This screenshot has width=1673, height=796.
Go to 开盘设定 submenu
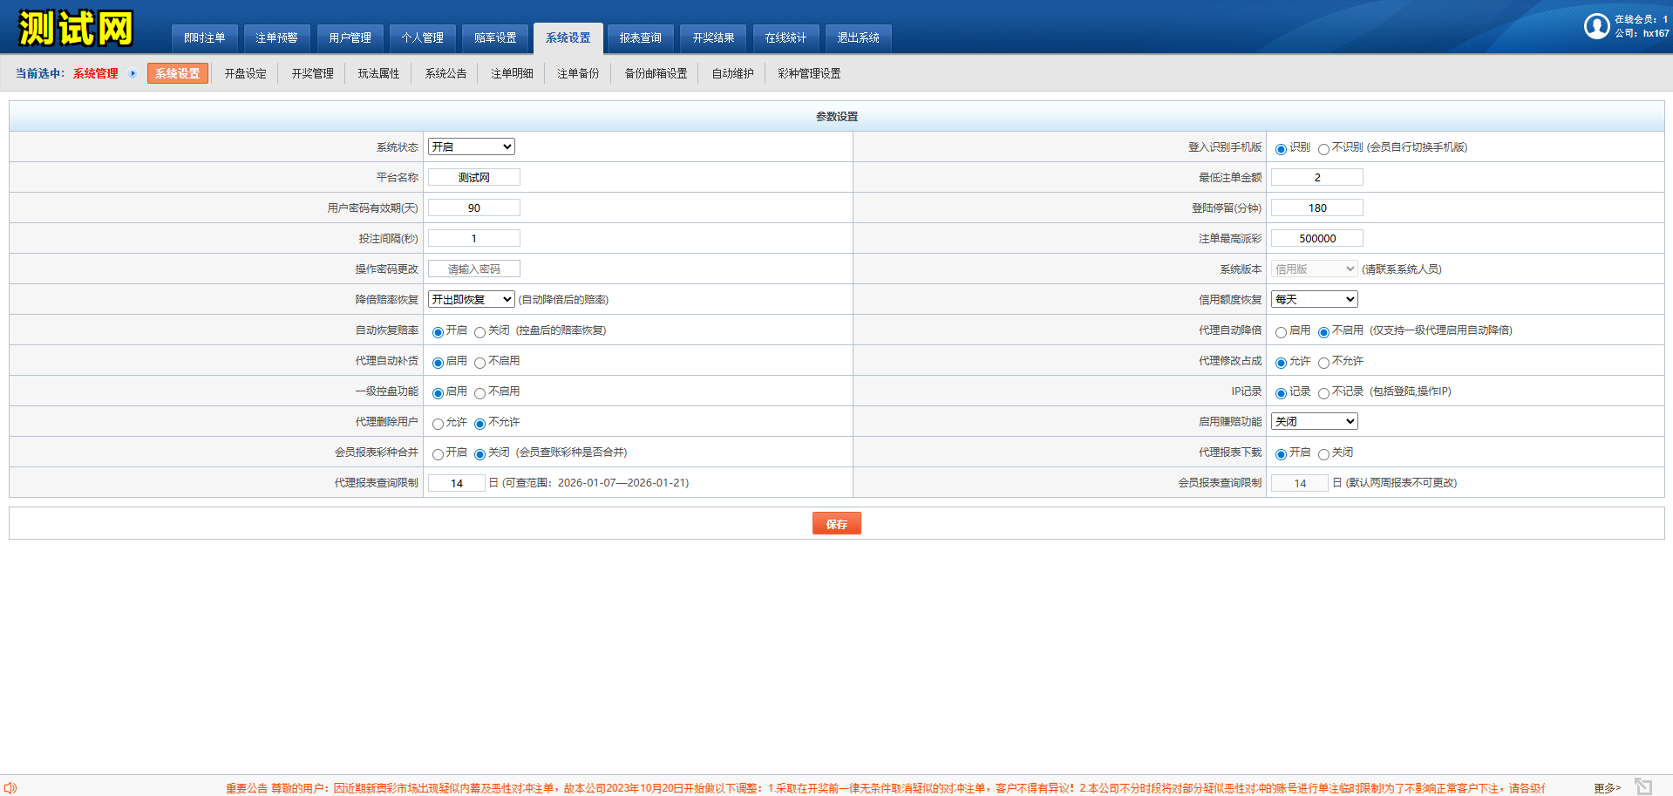click(245, 73)
